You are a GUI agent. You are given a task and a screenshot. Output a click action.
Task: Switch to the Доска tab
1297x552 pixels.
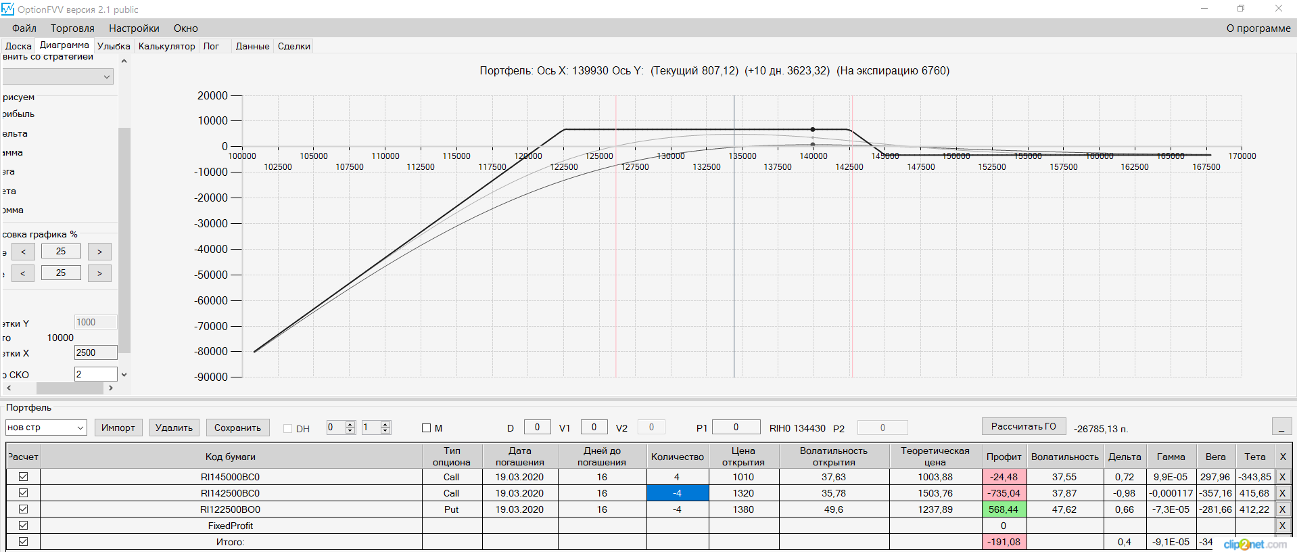(18, 46)
